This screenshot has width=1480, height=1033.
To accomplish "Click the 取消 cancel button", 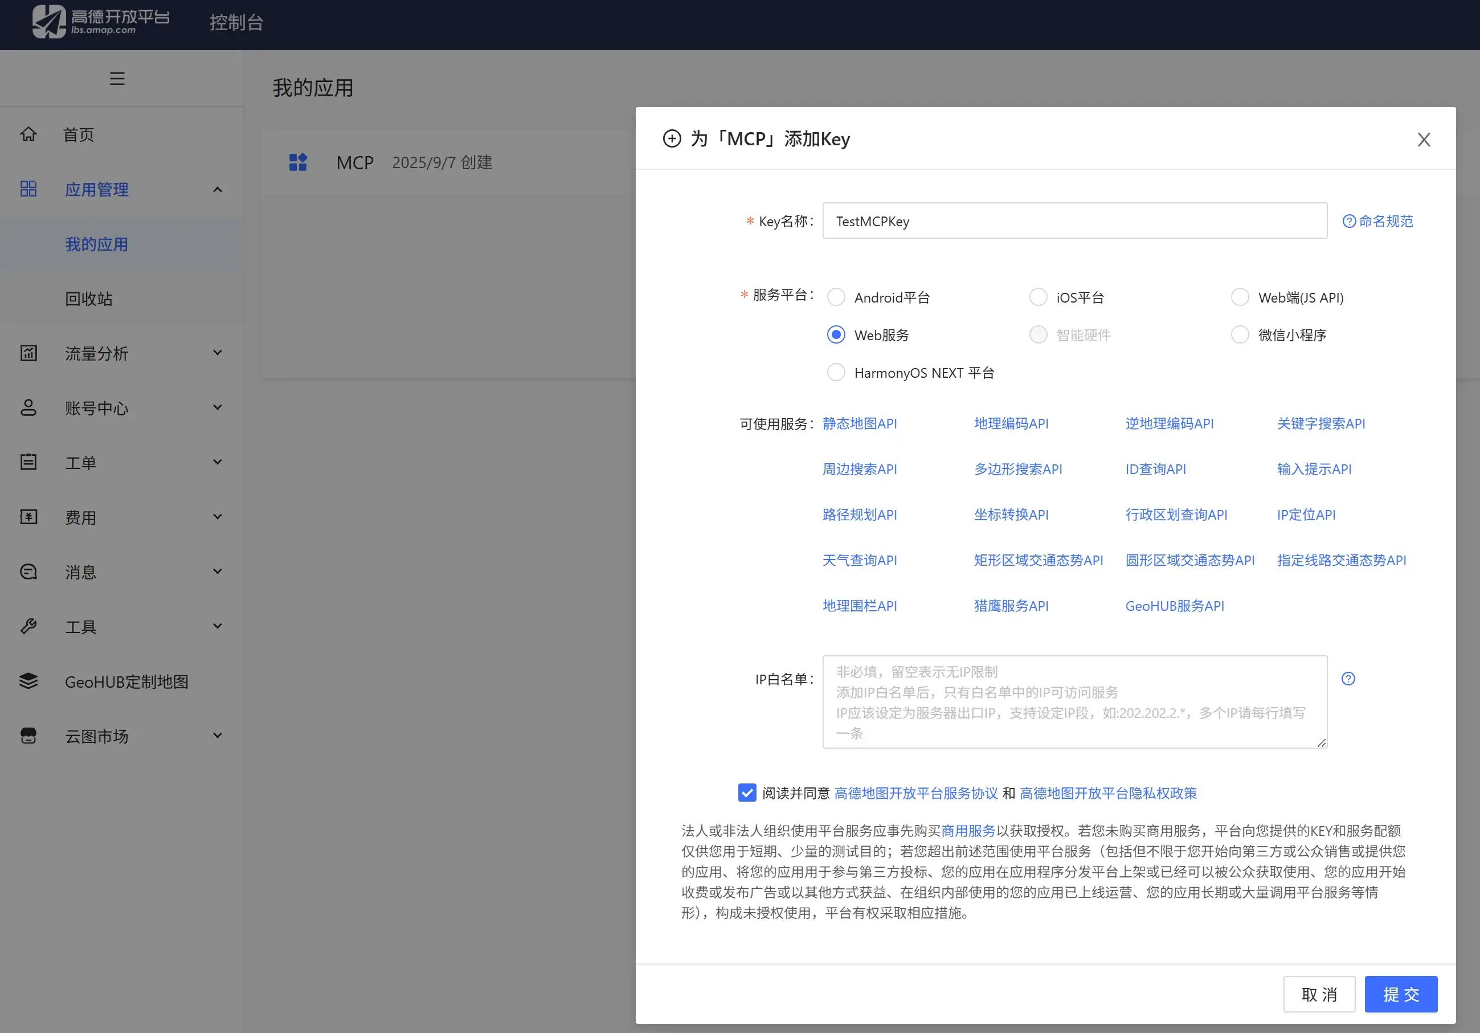I will [x=1319, y=994].
